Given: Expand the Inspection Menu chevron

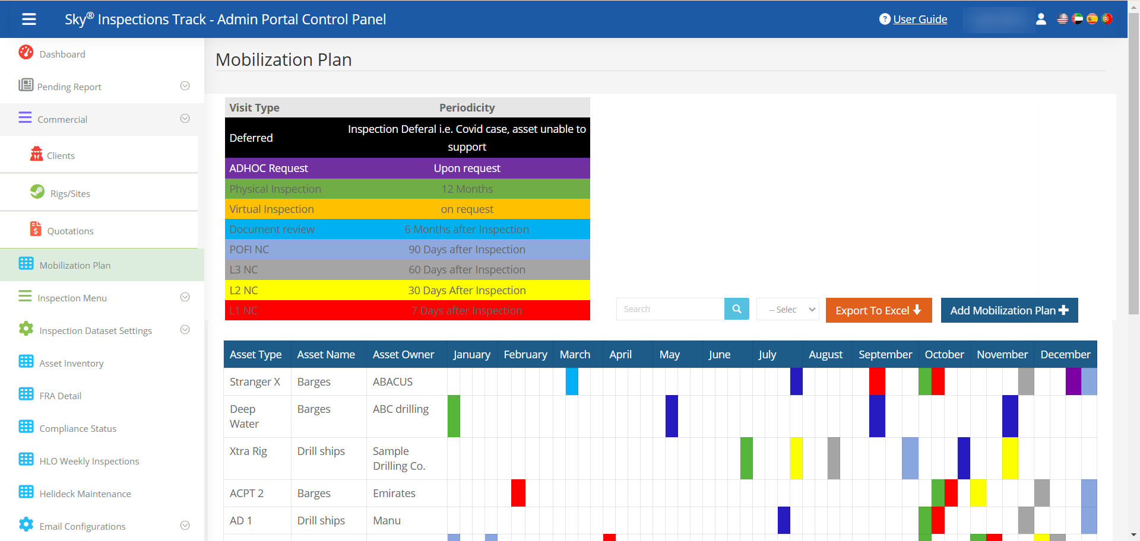Looking at the screenshot, I should click(x=185, y=297).
